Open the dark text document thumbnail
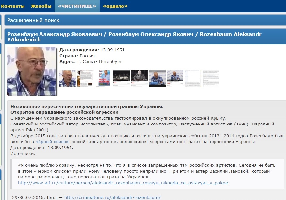The image size is (286, 200). pyautogui.click(x=85, y=78)
